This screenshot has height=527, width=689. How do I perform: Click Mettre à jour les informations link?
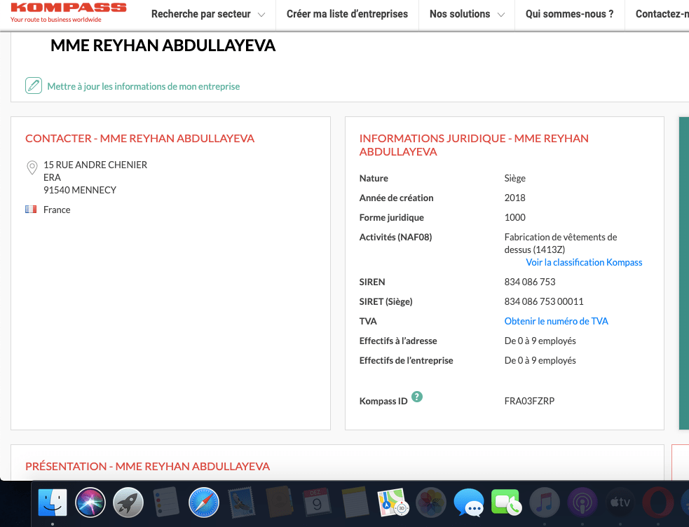(144, 86)
